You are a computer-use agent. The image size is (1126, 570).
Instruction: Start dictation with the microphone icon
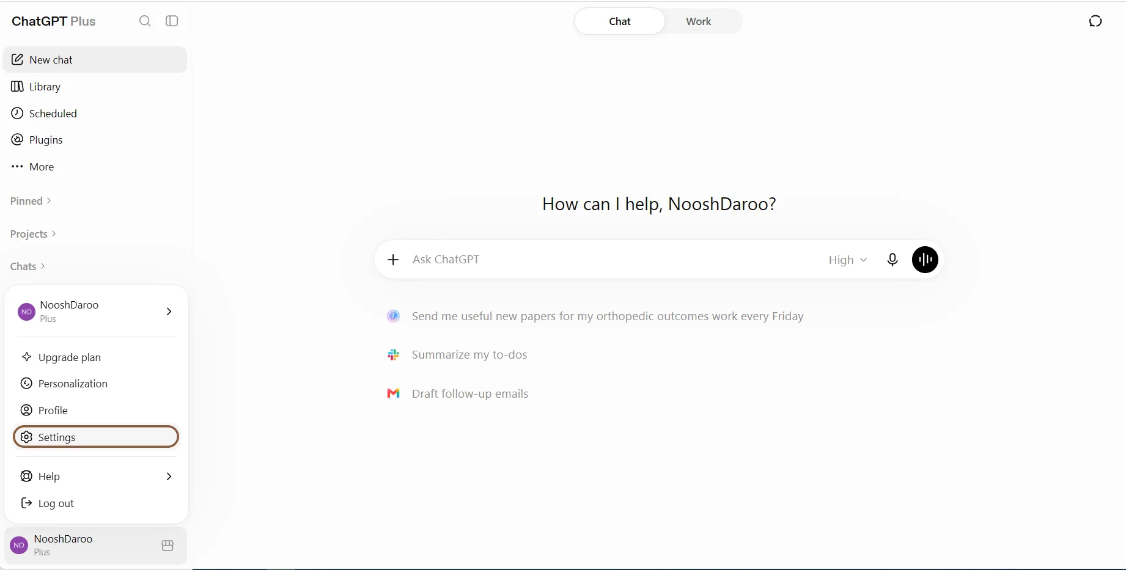pos(892,260)
